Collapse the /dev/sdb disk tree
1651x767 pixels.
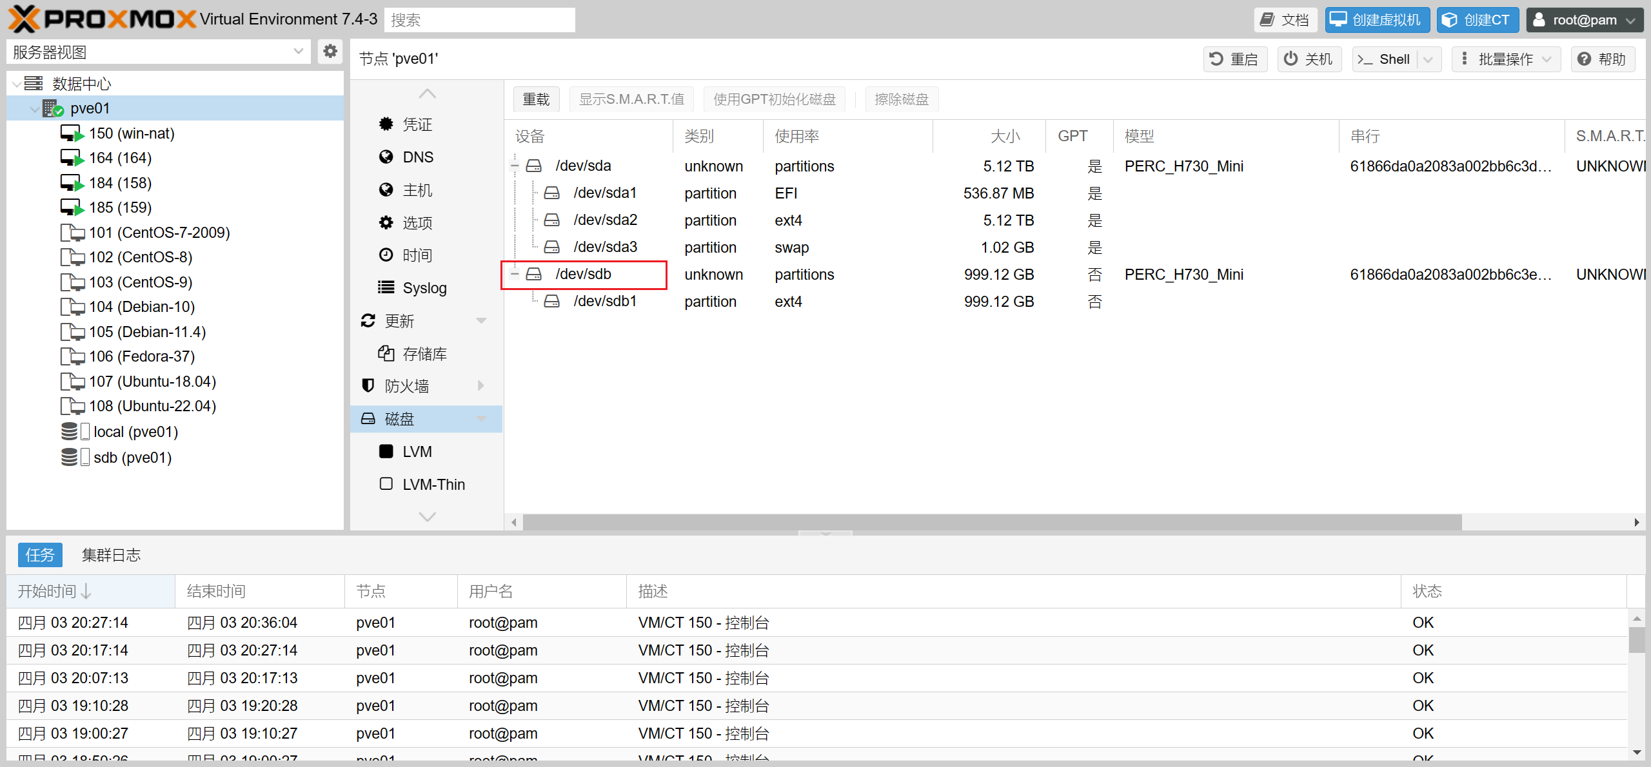(x=515, y=275)
